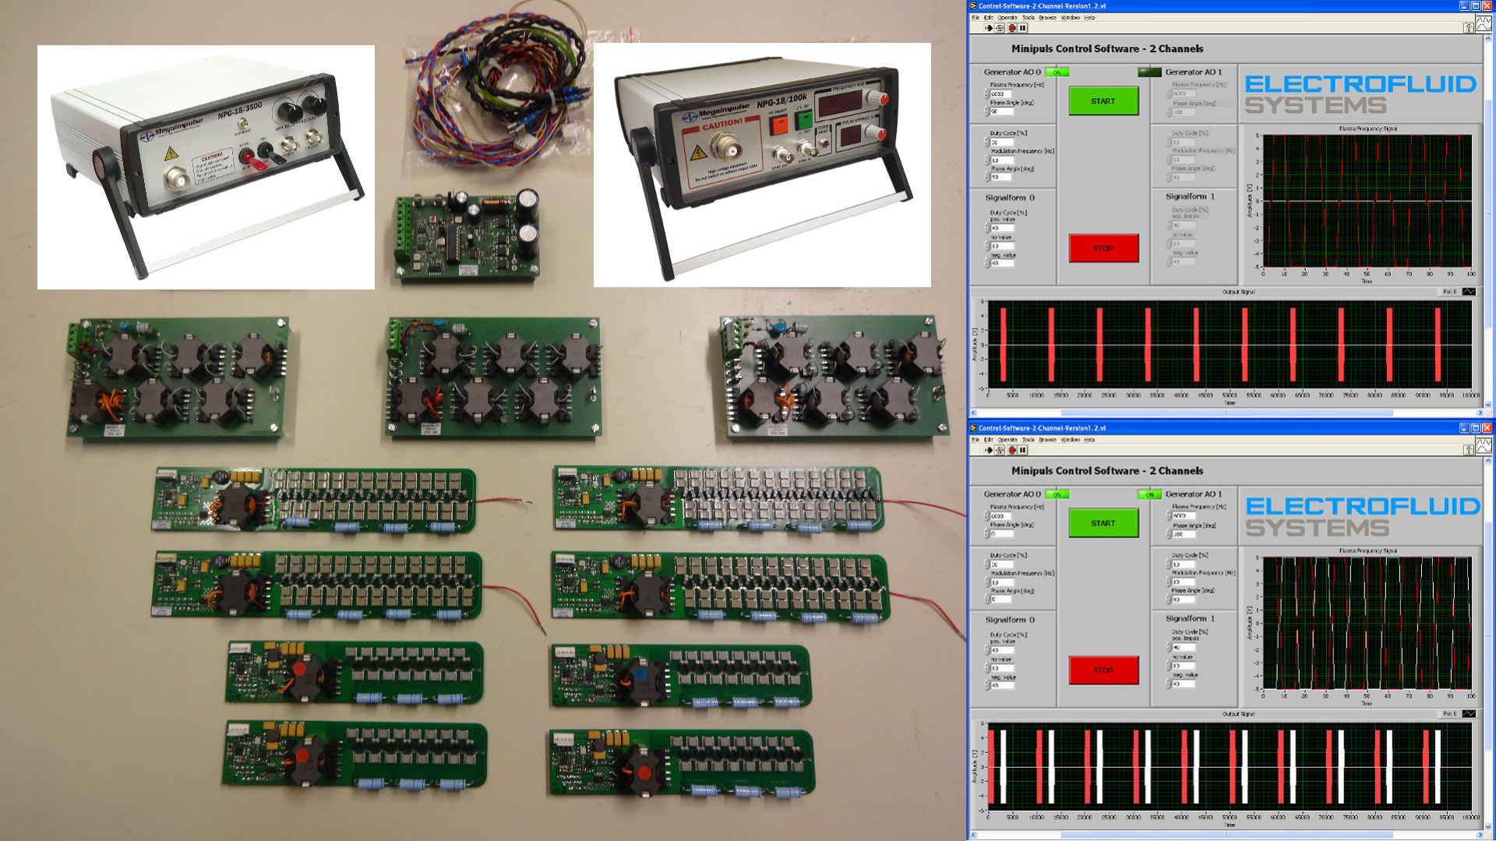Click the red Abort Execution icon in lower window

tap(1012, 450)
